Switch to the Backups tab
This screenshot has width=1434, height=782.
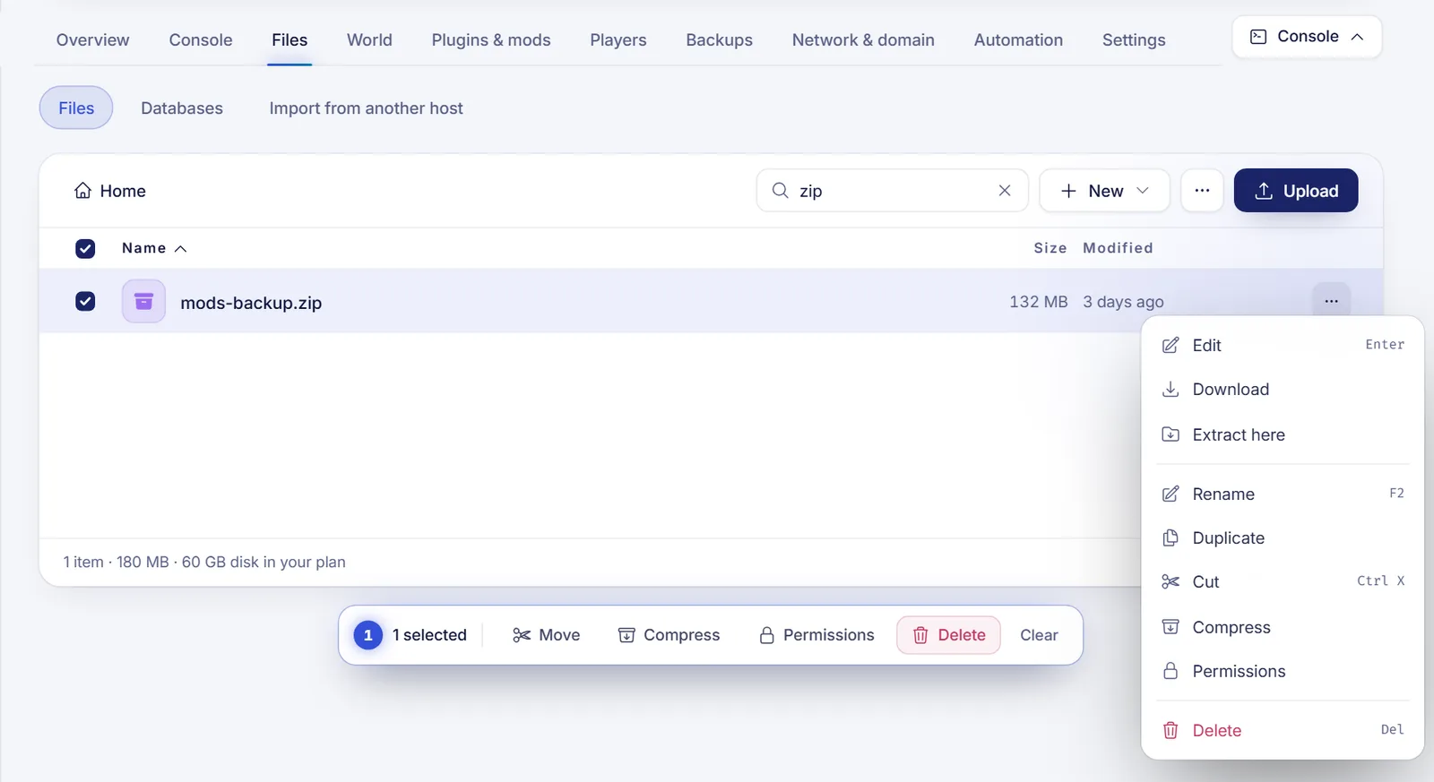coord(719,40)
